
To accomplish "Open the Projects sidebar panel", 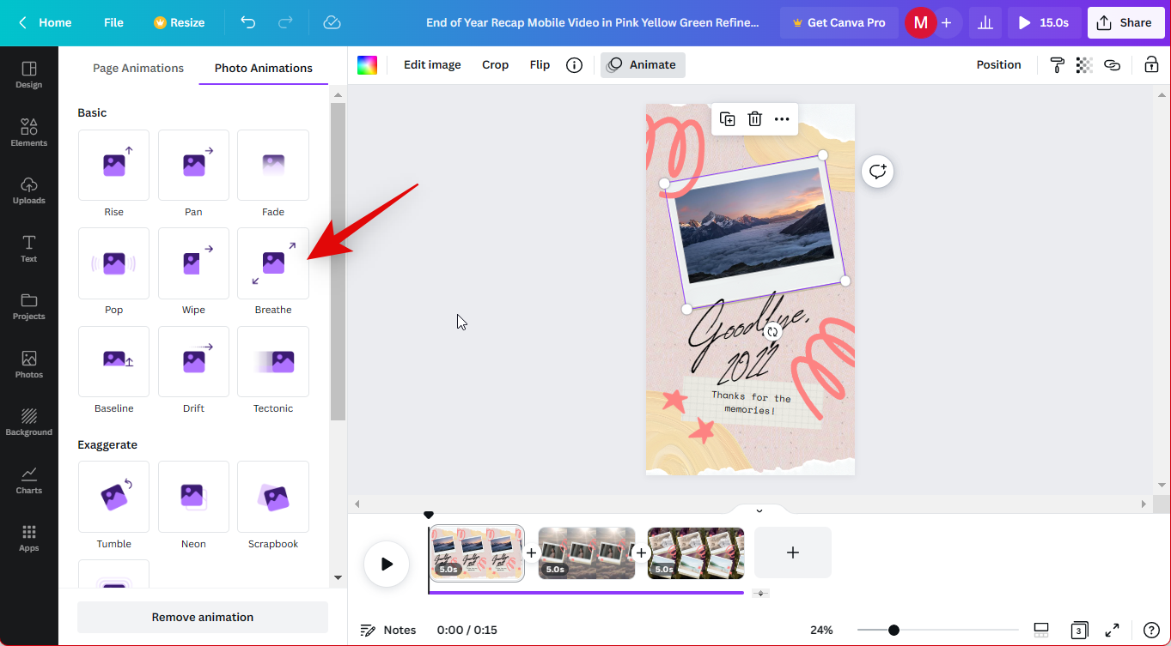I will pos(28,306).
